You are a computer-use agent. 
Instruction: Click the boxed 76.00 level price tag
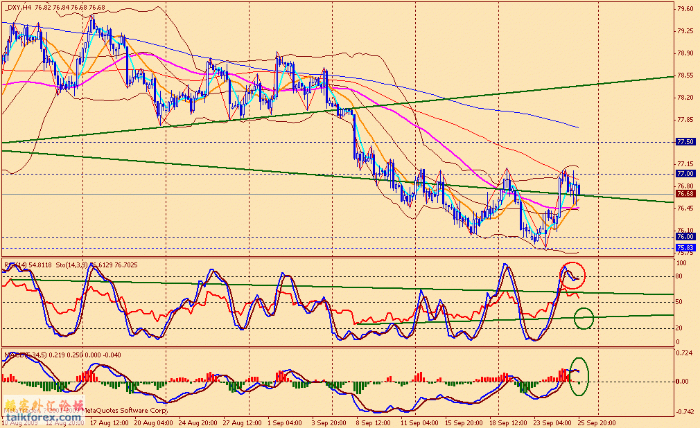(685, 237)
